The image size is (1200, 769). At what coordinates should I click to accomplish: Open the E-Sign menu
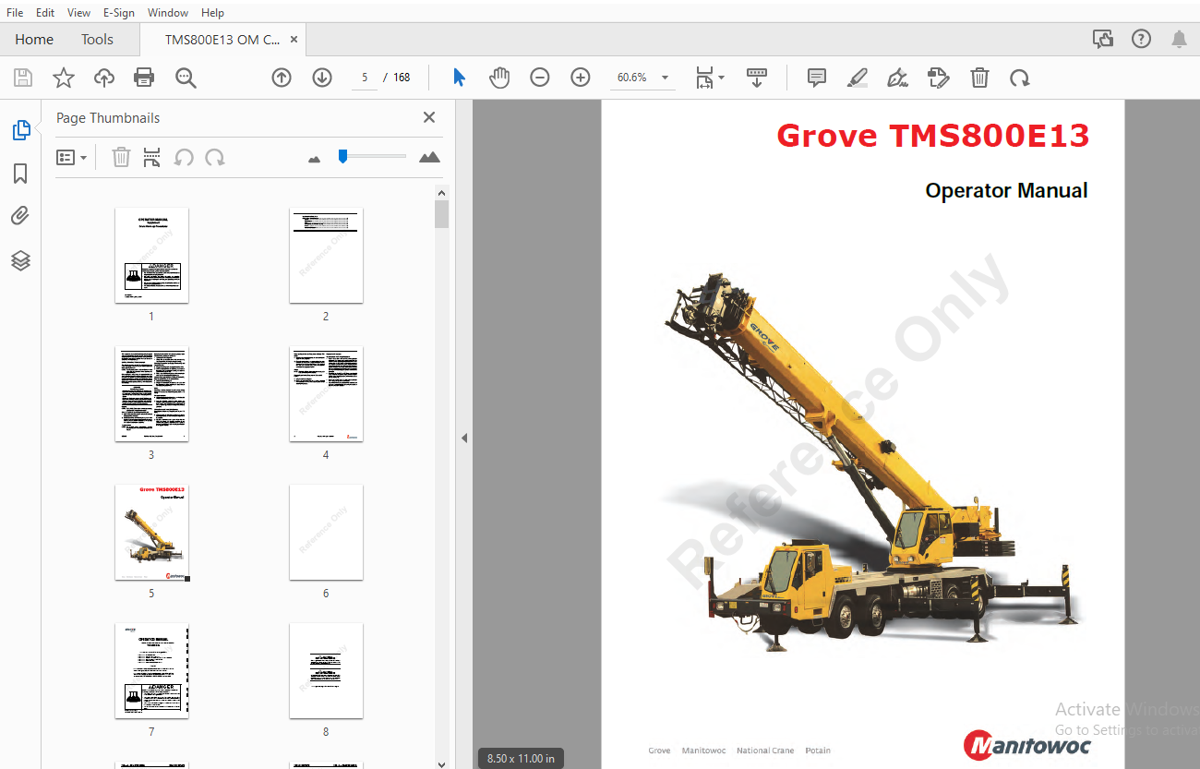pyautogui.click(x=118, y=12)
